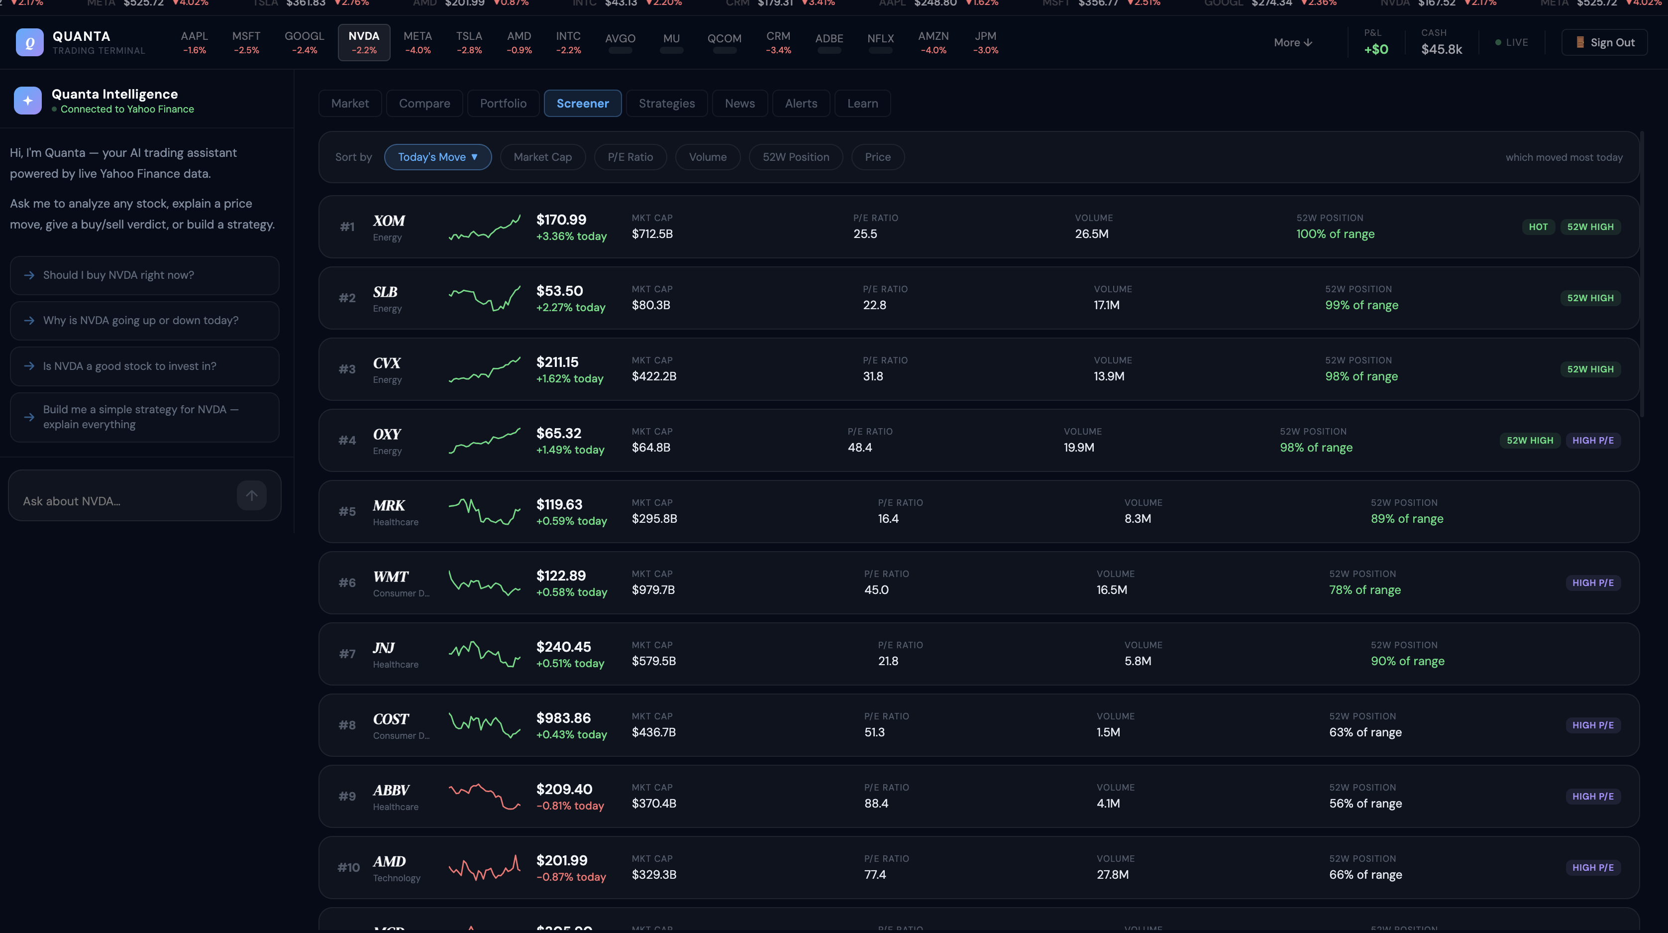Viewport: 1668px width, 933px height.
Task: Select the 52W Position sort pill
Action: (x=795, y=157)
